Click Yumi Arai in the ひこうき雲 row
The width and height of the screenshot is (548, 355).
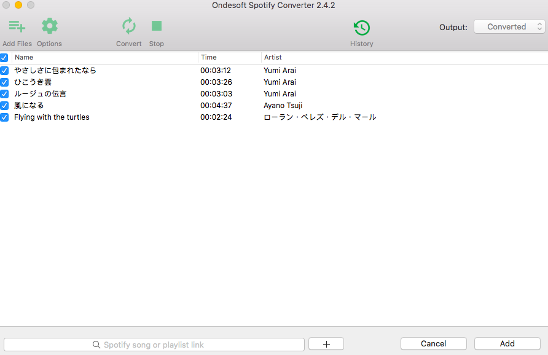click(280, 82)
